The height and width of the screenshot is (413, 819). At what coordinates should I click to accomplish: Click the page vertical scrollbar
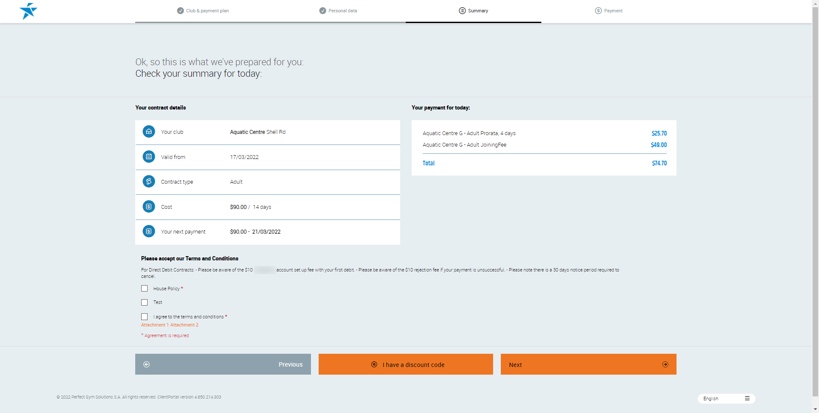pos(815,170)
